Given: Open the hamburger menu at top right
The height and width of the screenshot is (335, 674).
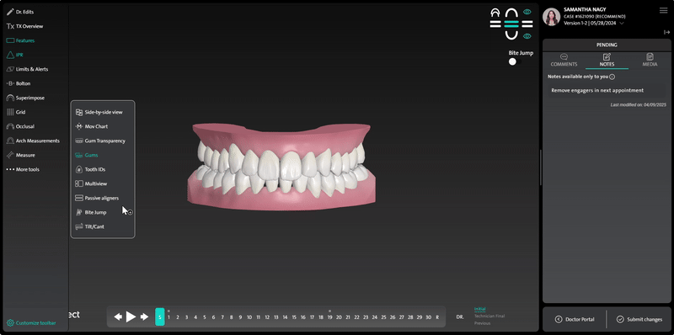Looking at the screenshot, I should (x=663, y=11).
